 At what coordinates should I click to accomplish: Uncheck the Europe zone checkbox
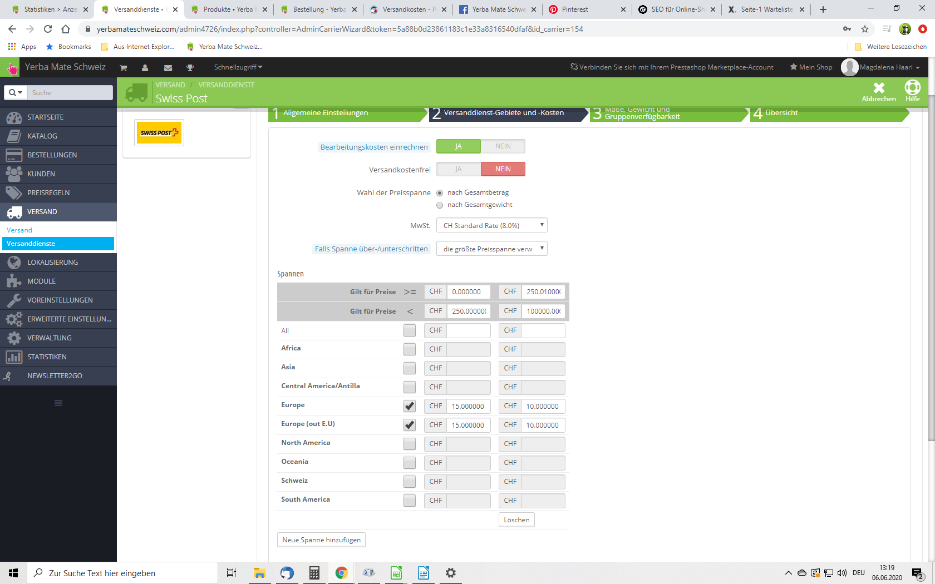[x=410, y=406]
